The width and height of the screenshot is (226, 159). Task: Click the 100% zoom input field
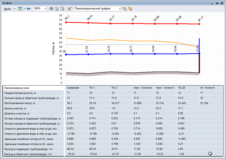(x=37, y=9)
